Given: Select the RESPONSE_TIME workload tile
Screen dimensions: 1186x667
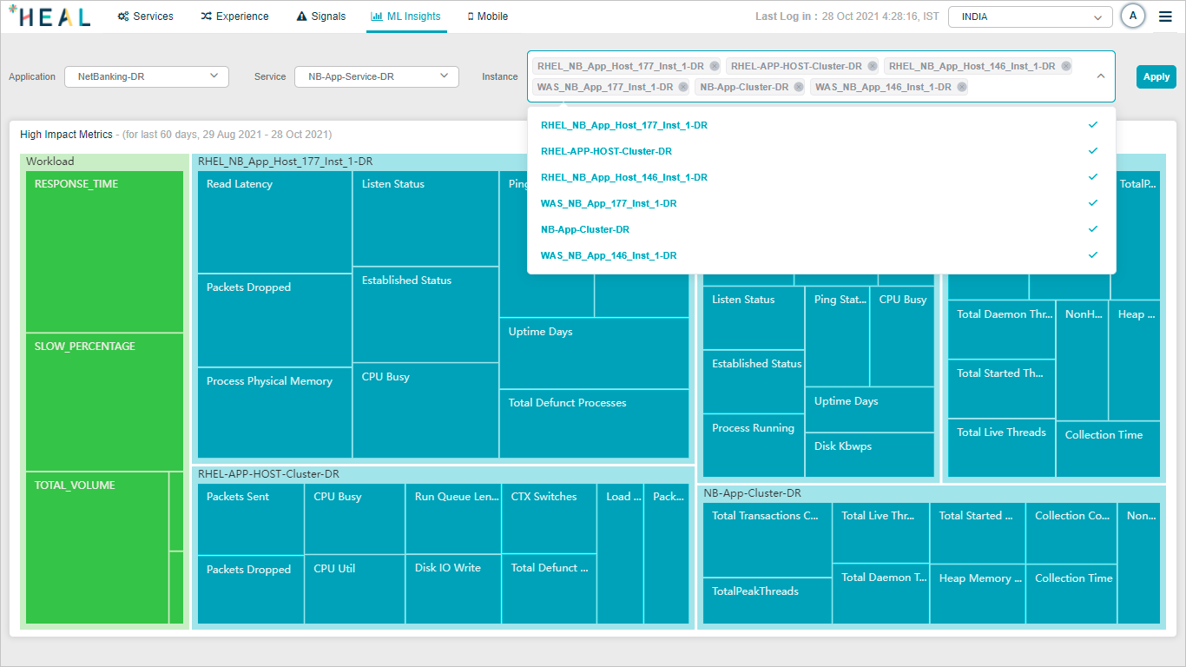Looking at the screenshot, I should tap(104, 251).
